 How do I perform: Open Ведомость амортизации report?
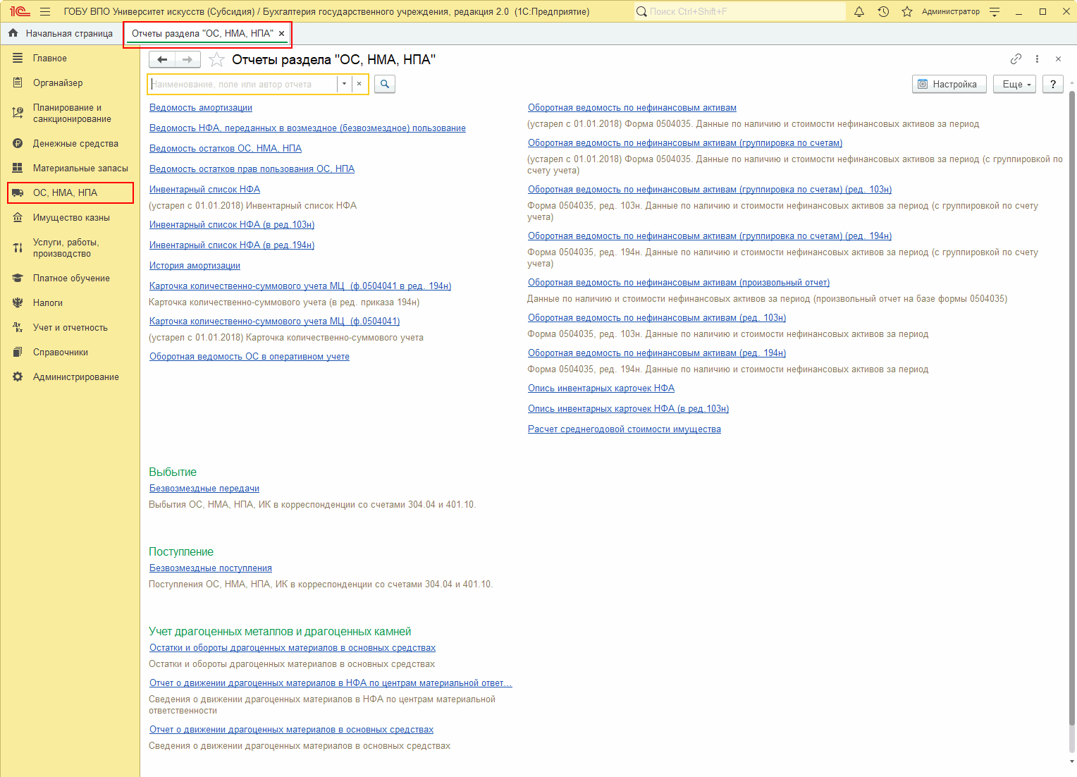point(201,107)
